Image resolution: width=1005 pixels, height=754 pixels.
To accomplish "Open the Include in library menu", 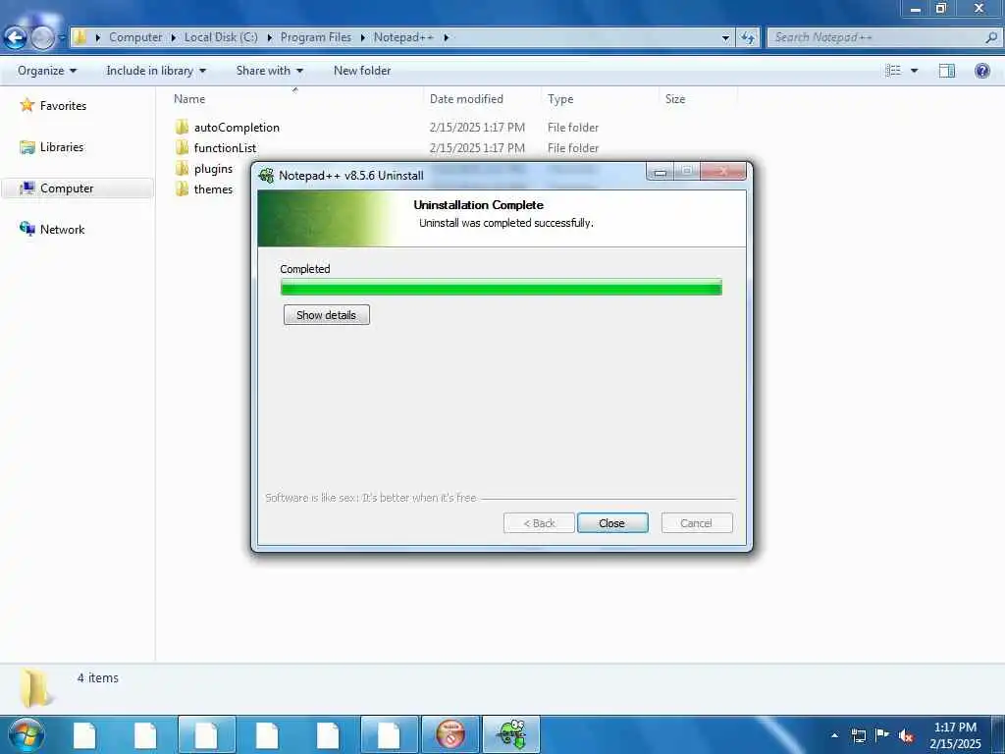I will [x=156, y=71].
